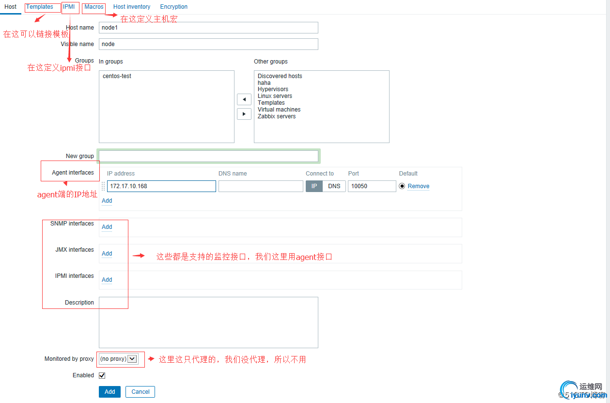This screenshot has height=403, width=610.
Task: Click the Cancel button
Action: [x=141, y=392]
